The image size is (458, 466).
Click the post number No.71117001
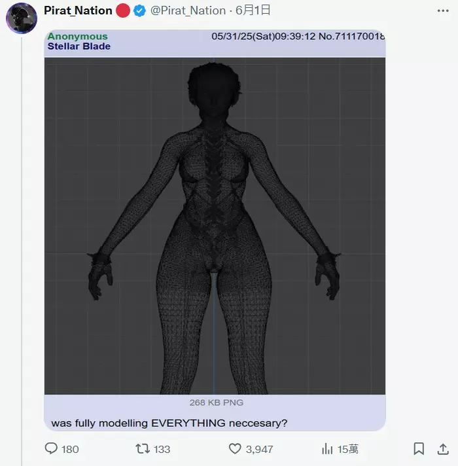pos(351,37)
